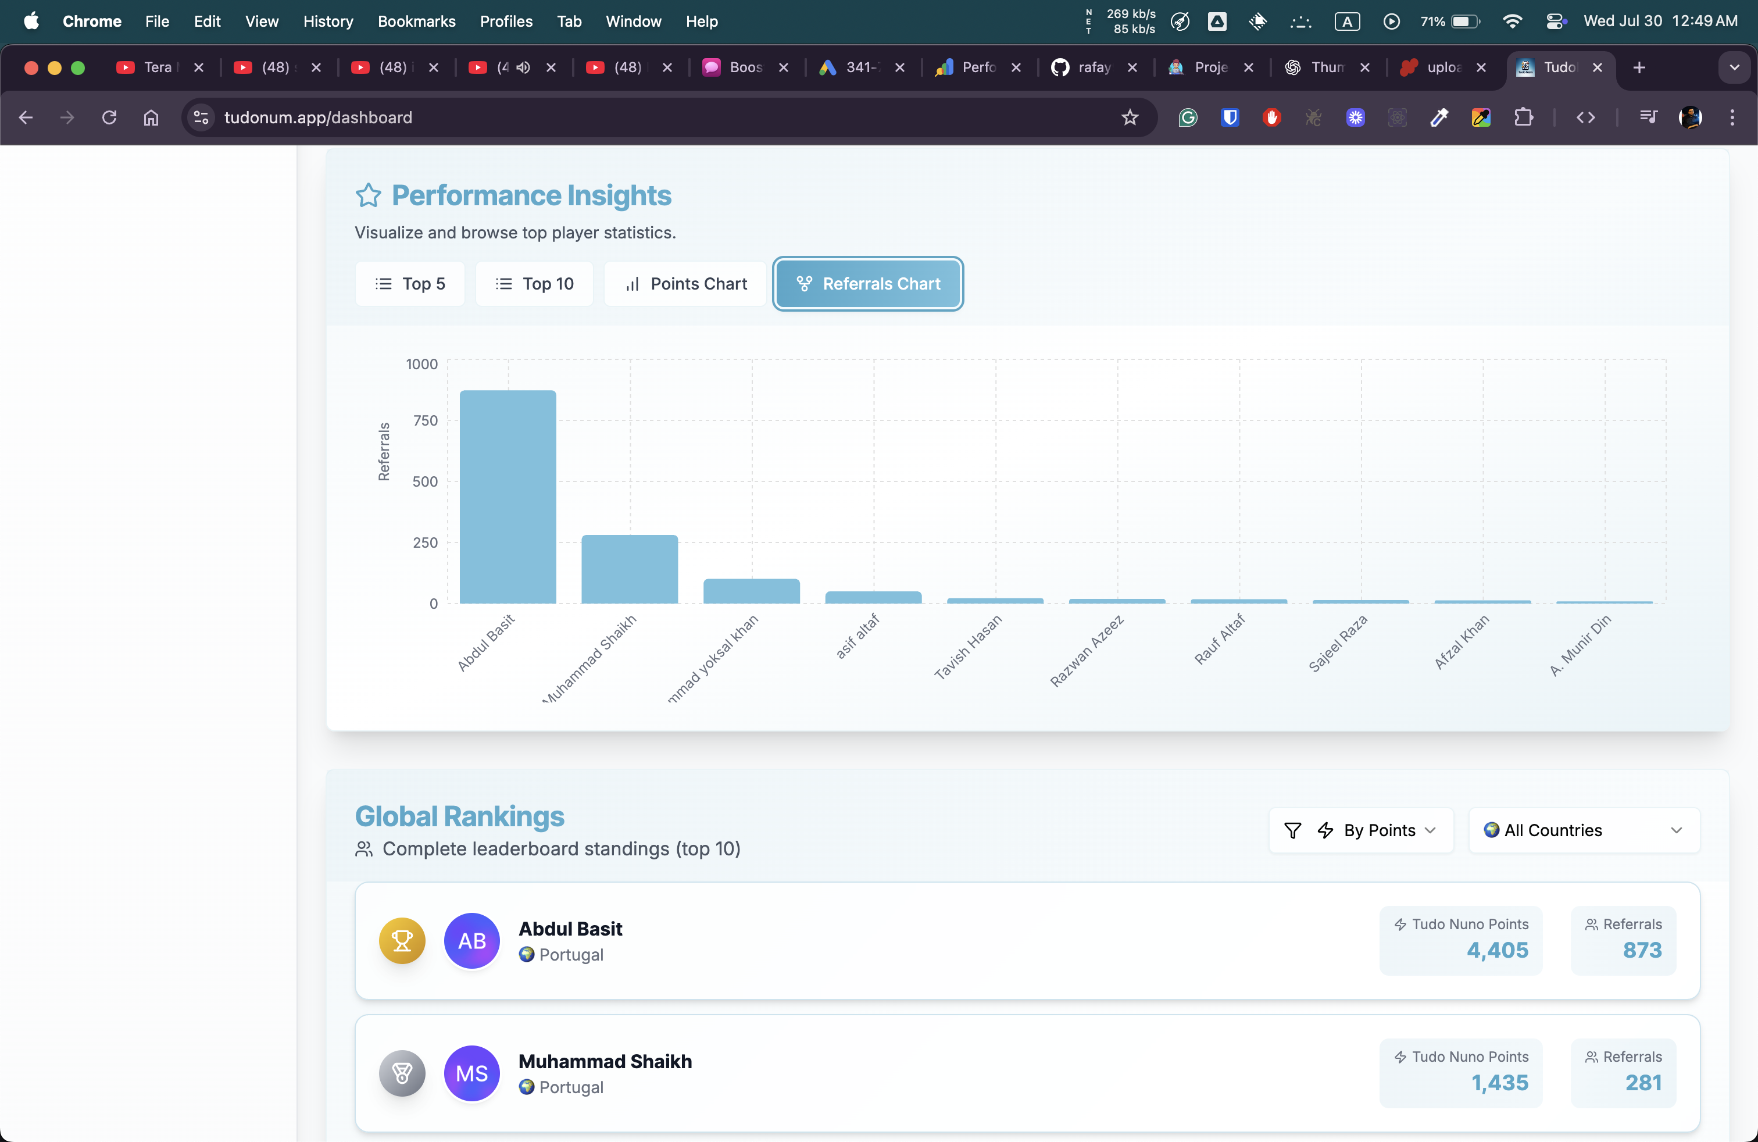This screenshot has width=1758, height=1142.
Task: Click the bookmark star icon in address bar
Action: point(1130,117)
